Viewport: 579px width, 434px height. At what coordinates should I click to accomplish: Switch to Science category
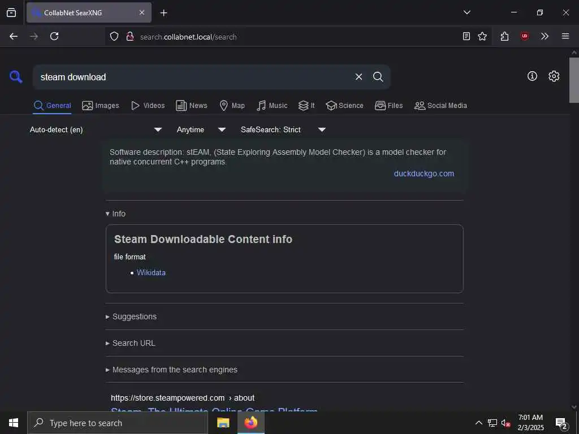click(345, 106)
